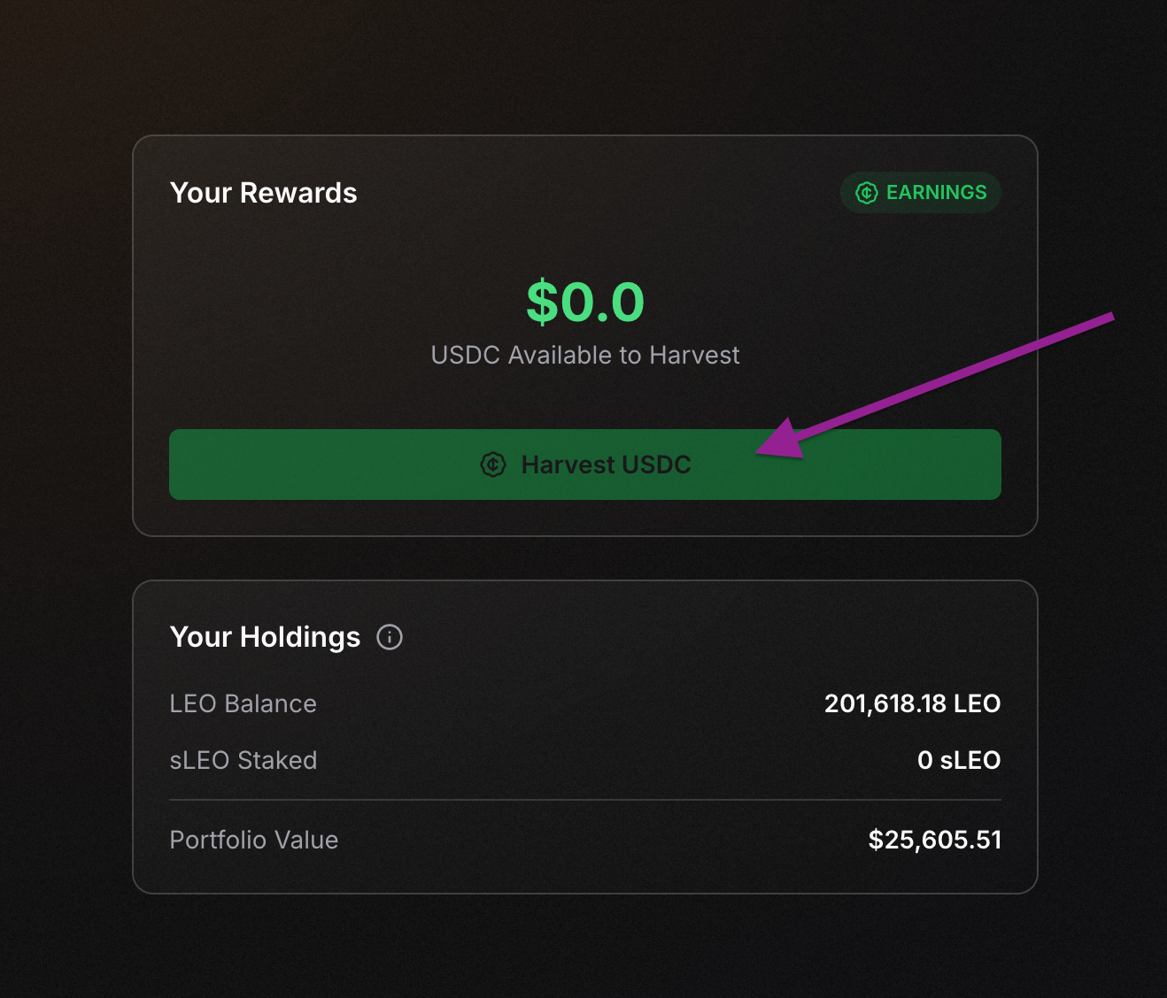Select the EARNINGS badge text
The height and width of the screenshot is (998, 1167).
click(x=936, y=193)
